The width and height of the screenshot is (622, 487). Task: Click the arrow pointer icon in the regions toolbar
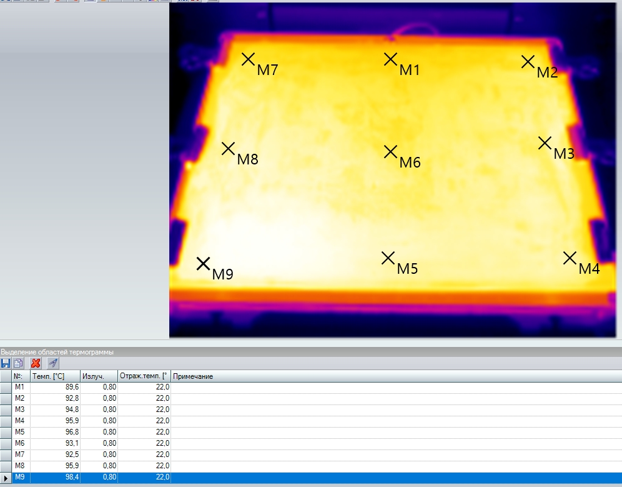(x=53, y=363)
